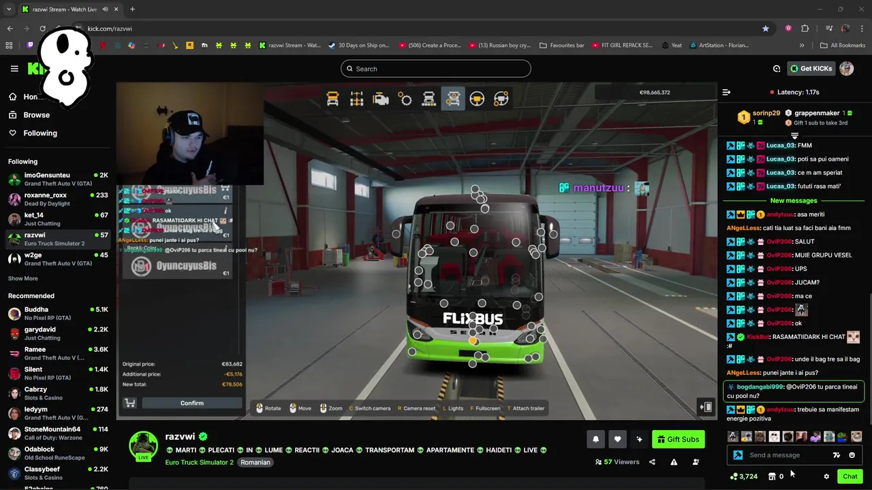Click the browser back arrow
This screenshot has width=872, height=490.
coord(10,29)
